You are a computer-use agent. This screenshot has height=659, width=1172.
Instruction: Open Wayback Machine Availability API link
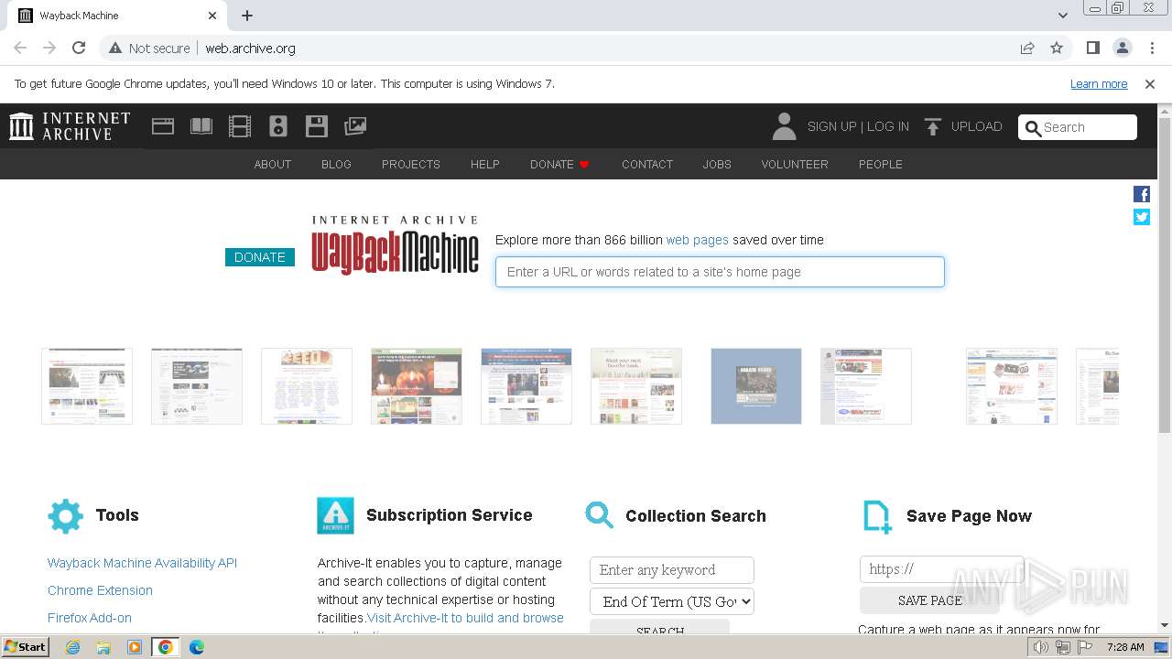[x=142, y=563]
